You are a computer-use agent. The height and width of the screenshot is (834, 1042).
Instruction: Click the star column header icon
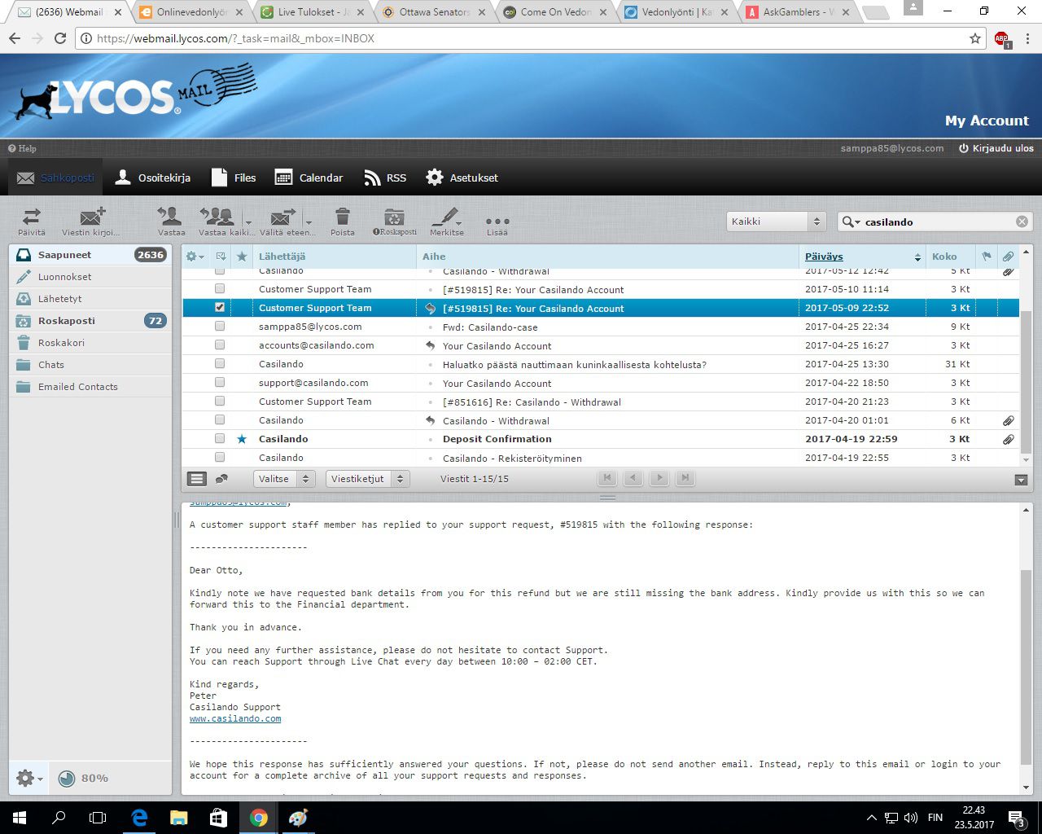242,257
